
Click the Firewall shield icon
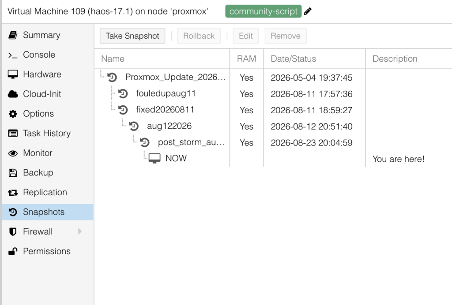(13, 232)
